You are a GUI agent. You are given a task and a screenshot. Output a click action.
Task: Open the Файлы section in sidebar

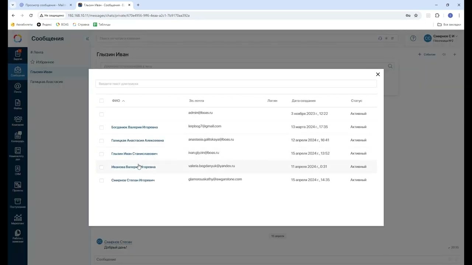18,105
